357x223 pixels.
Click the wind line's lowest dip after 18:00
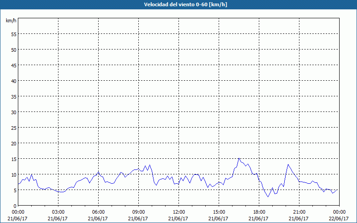coord(268,197)
